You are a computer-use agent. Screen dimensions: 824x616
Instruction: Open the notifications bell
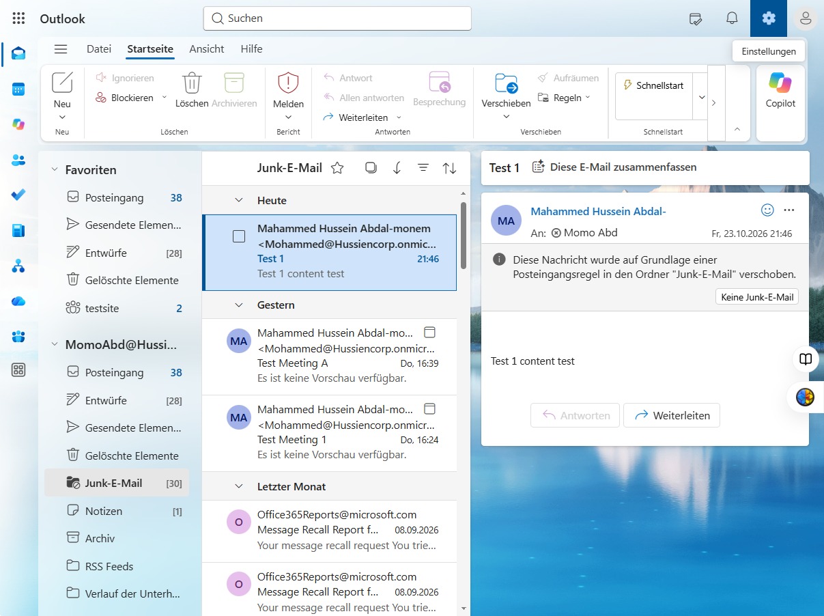click(732, 18)
